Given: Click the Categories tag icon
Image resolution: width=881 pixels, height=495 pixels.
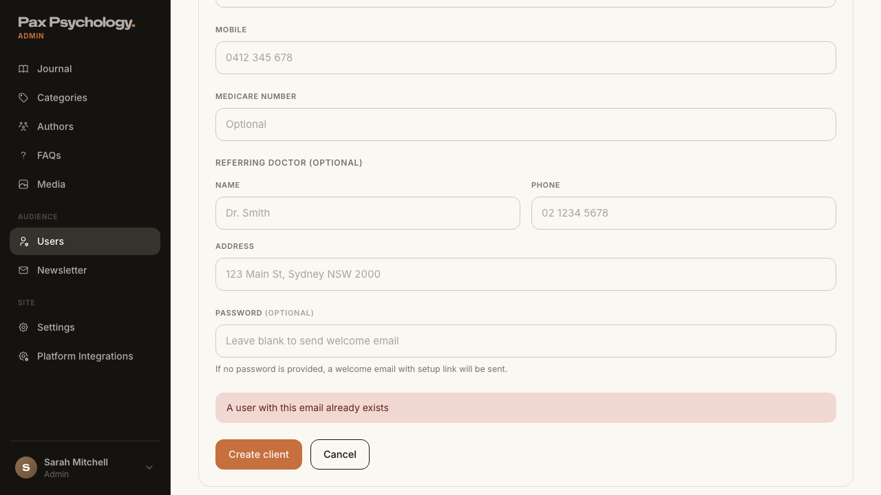Looking at the screenshot, I should pos(23,98).
